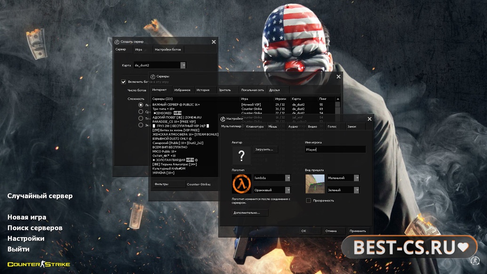The width and height of the screenshot is (487, 274).
Task: Click the Дополнительно... button
Action: click(x=250, y=212)
